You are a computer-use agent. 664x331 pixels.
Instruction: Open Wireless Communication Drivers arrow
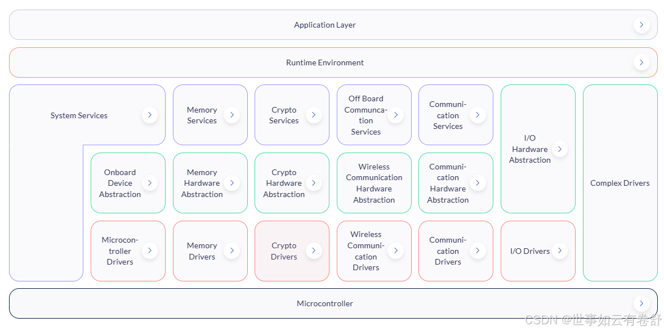pyautogui.click(x=395, y=251)
